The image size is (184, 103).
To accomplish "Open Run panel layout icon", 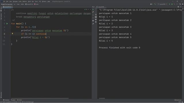I will pos(93,21).
